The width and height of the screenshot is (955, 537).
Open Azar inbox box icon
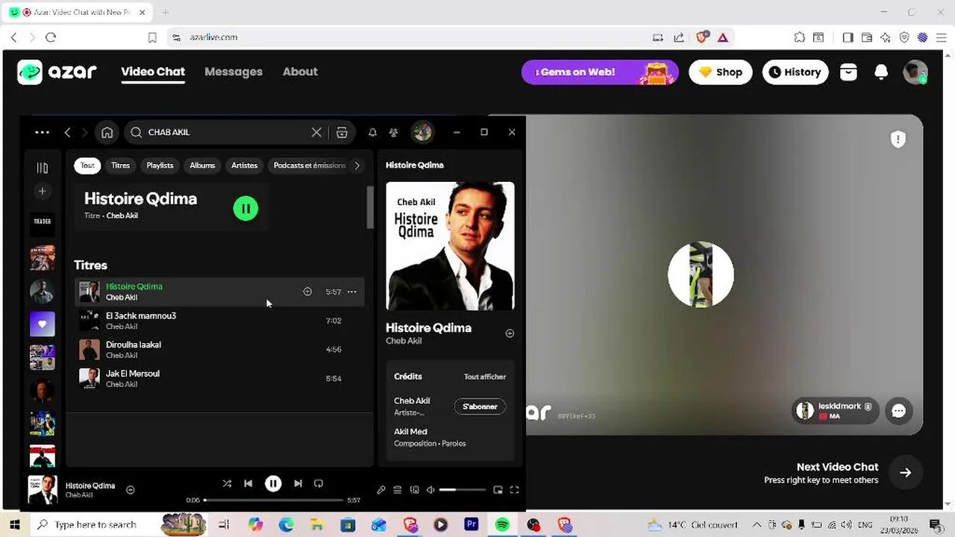(x=848, y=72)
